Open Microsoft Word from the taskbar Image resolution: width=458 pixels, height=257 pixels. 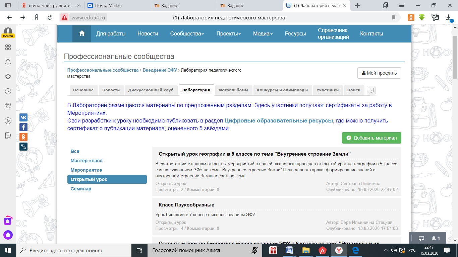[289, 250]
